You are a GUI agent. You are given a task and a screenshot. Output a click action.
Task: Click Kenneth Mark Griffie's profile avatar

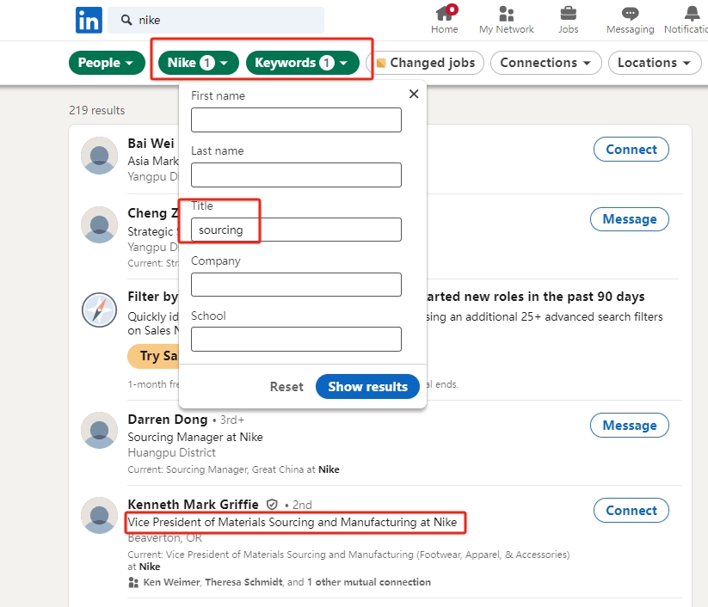[x=99, y=515]
